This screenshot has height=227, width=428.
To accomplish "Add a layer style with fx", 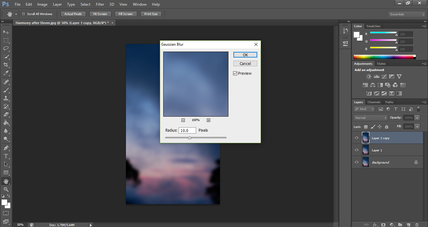I will coord(375,224).
